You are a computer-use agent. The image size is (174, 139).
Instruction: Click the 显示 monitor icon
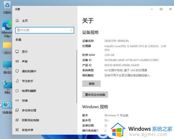[17, 51]
